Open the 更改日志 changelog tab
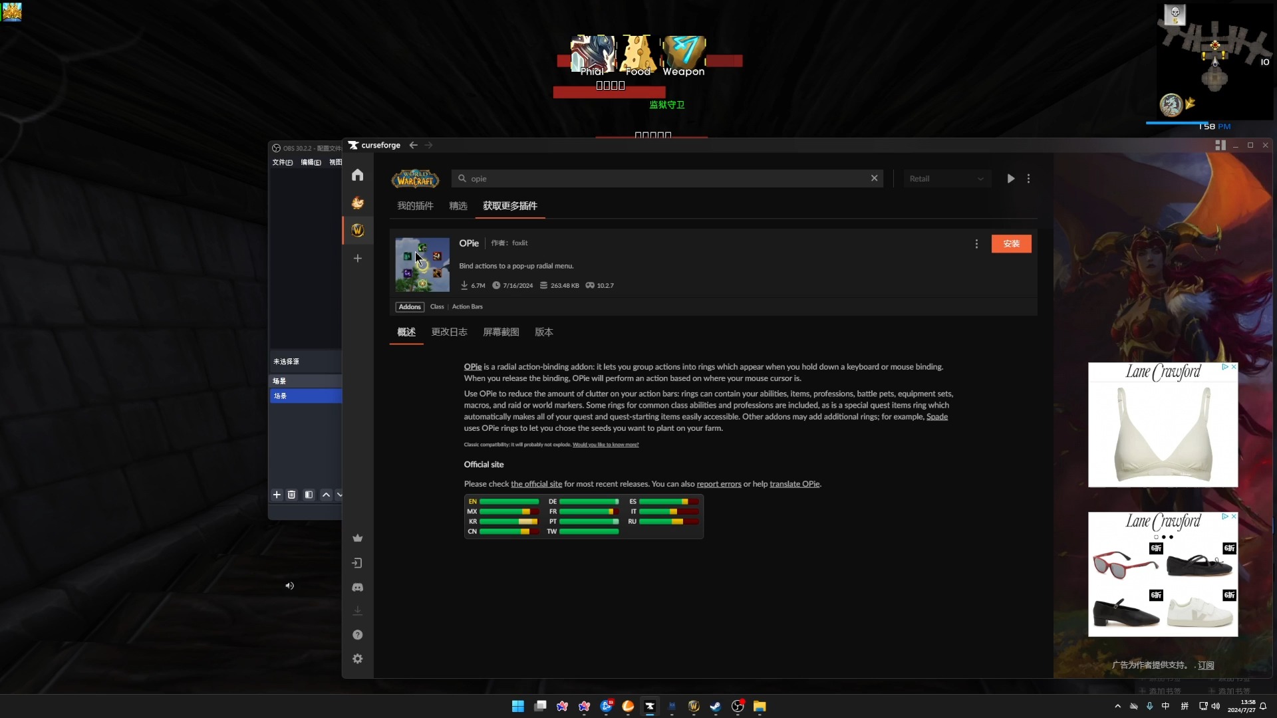 (449, 332)
